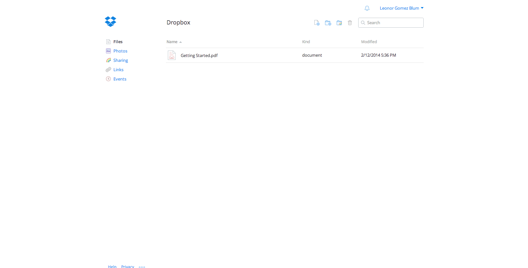
Task: Click the 'document' kind cell
Action: click(312, 55)
